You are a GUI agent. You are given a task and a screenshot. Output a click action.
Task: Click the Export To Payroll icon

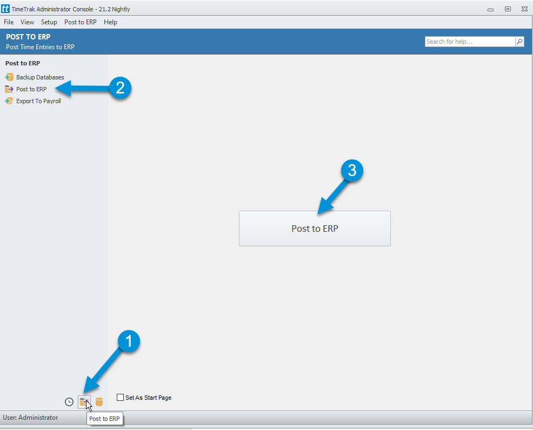(9, 101)
